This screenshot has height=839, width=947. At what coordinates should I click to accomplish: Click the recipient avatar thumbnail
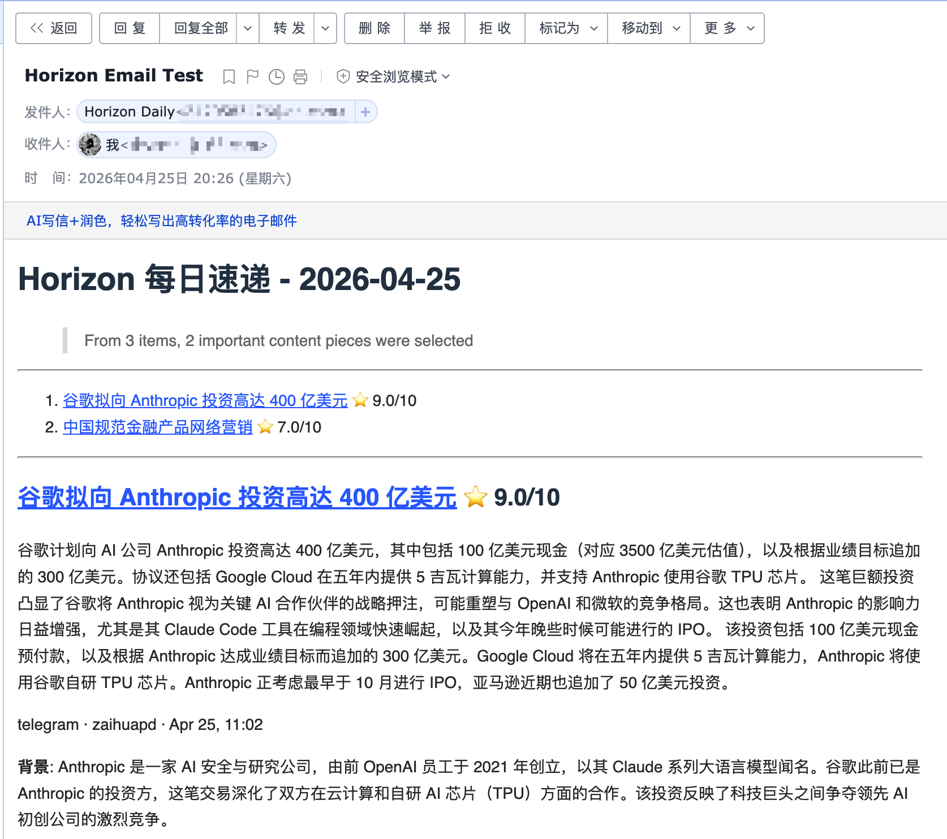(90, 145)
